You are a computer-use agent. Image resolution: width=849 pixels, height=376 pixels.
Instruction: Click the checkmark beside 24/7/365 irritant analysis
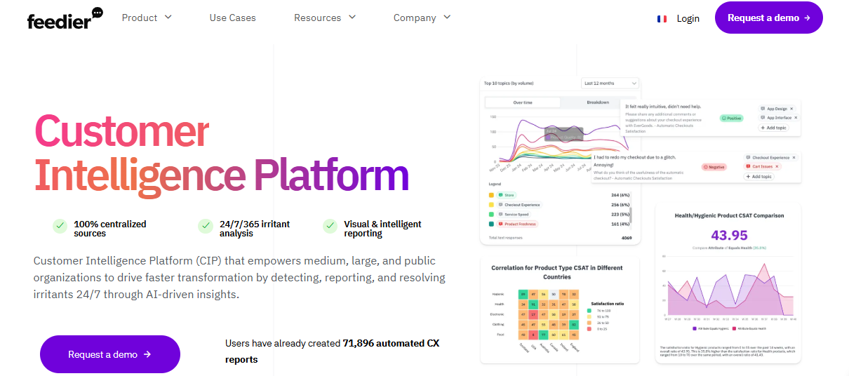click(206, 226)
